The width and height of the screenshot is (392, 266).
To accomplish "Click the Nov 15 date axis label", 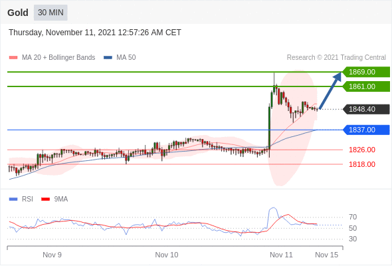I will click(x=326, y=255).
